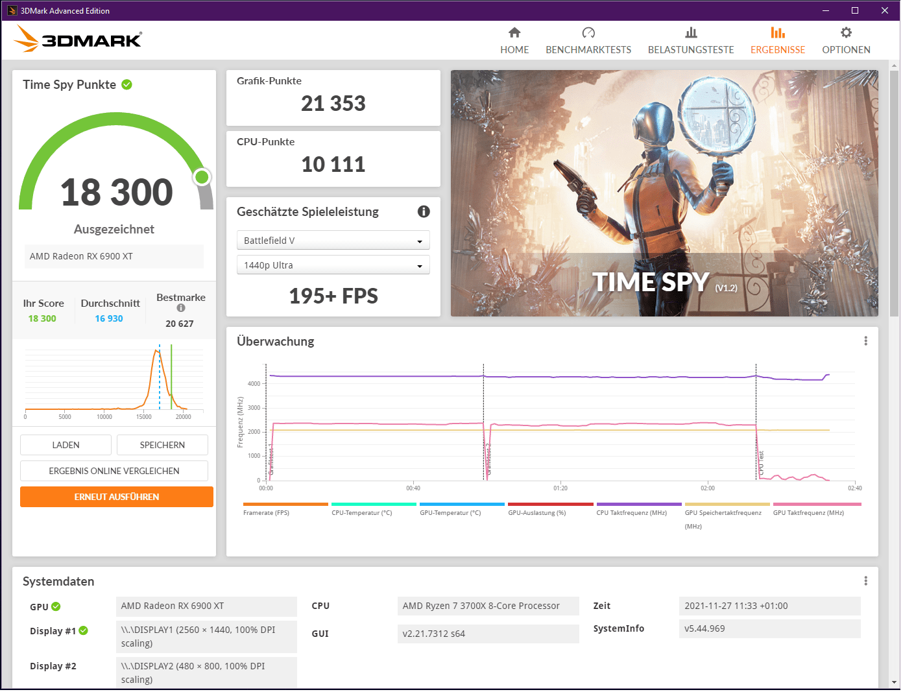Click green check next to Display #1
The image size is (903, 692).
click(x=84, y=630)
